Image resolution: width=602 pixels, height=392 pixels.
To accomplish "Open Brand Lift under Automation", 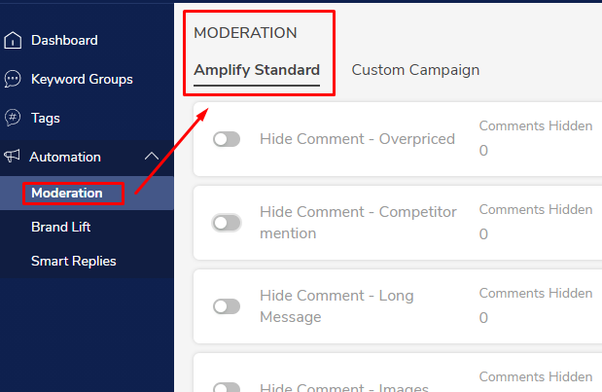I will [60, 227].
